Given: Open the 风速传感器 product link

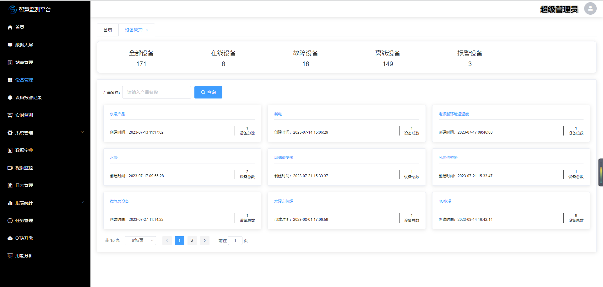Looking at the screenshot, I should [284, 158].
